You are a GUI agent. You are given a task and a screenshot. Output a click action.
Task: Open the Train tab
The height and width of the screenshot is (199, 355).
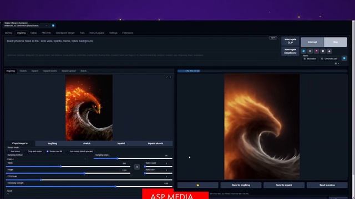pyautogui.click(x=82, y=33)
